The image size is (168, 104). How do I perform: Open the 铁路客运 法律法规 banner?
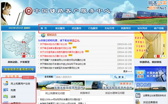click(x=61, y=85)
